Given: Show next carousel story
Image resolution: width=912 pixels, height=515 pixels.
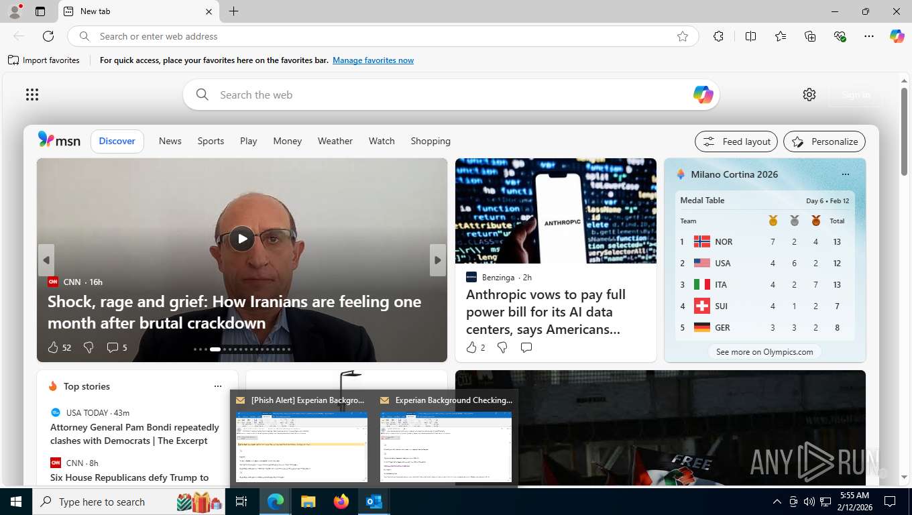Looking at the screenshot, I should click(x=438, y=260).
